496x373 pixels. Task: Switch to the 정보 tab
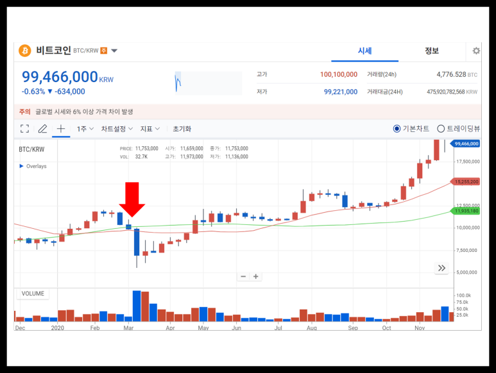tap(432, 51)
